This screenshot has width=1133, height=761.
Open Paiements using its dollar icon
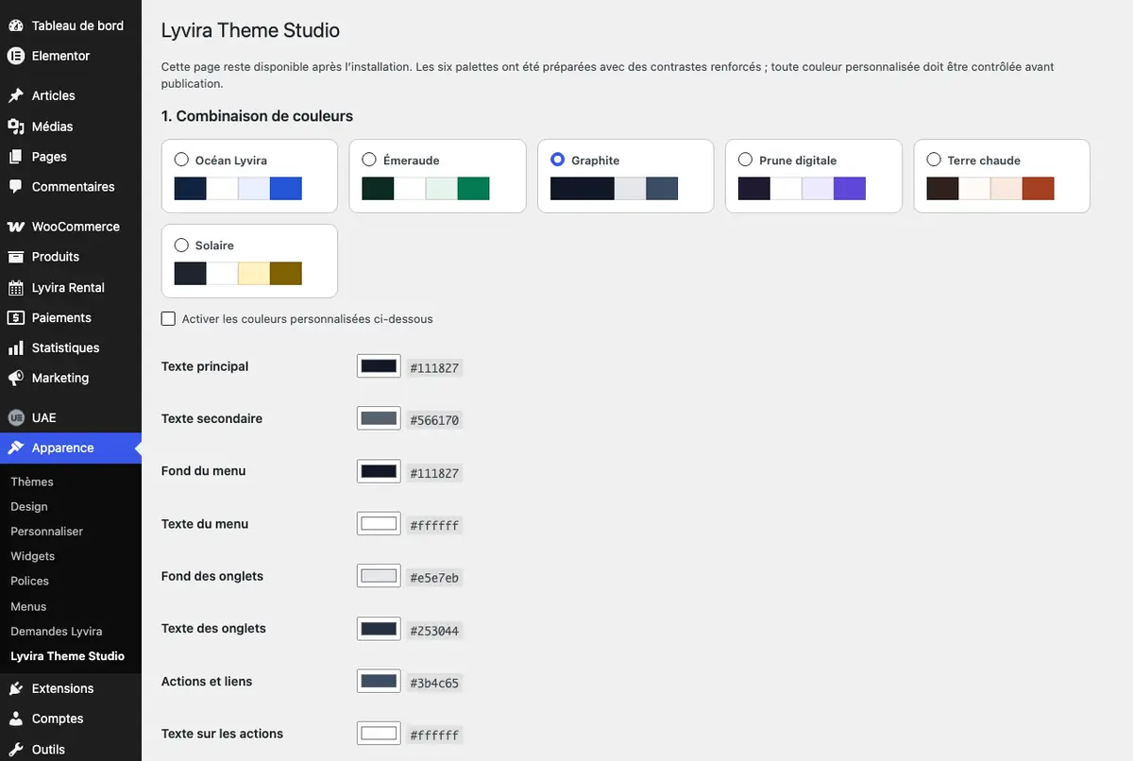16,318
